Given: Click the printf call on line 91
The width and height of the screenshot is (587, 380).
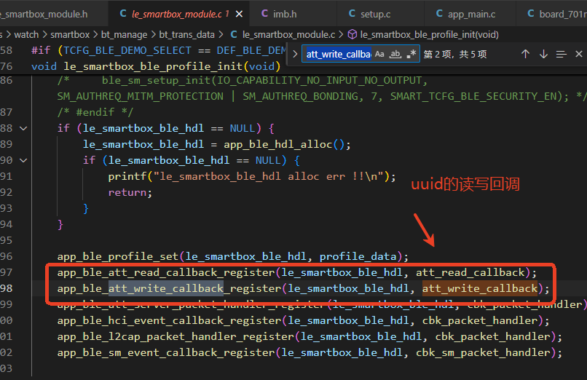Looking at the screenshot, I should [x=127, y=176].
